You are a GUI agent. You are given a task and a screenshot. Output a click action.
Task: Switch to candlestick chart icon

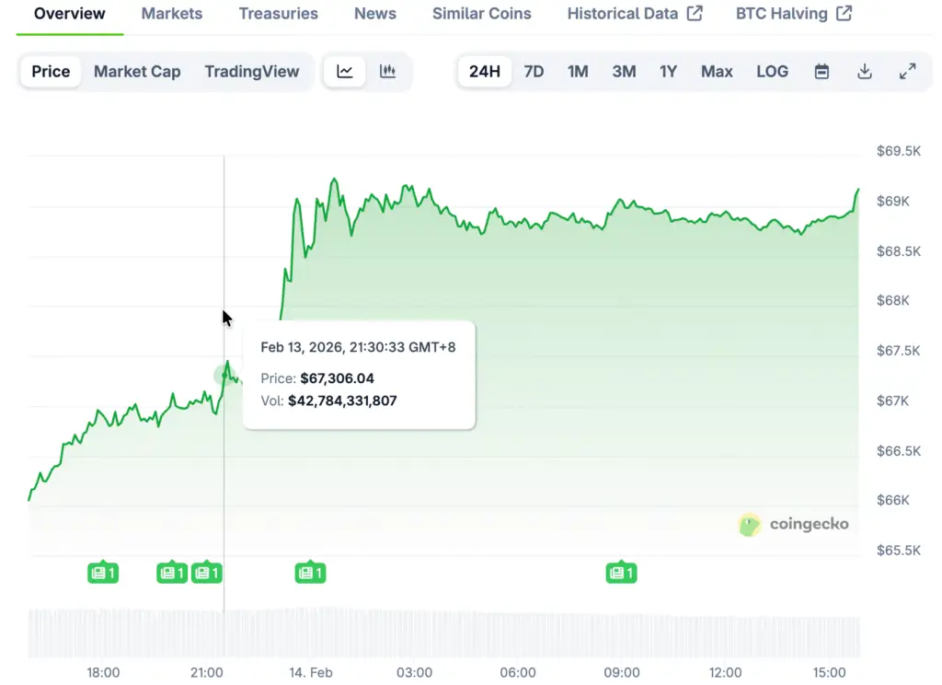point(388,72)
